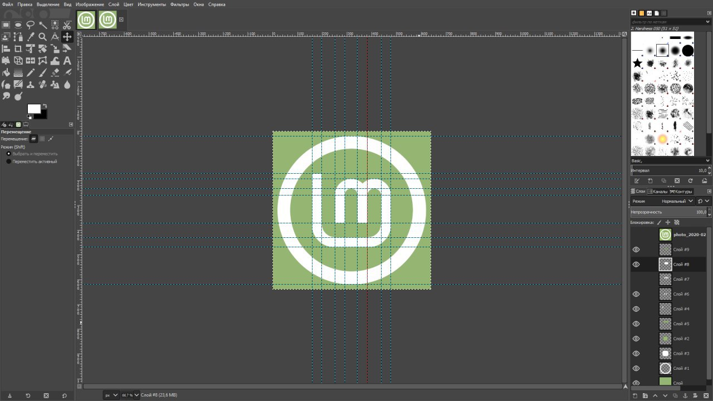
Task: Open layer mode group switch dropdown
Action: [704, 201]
